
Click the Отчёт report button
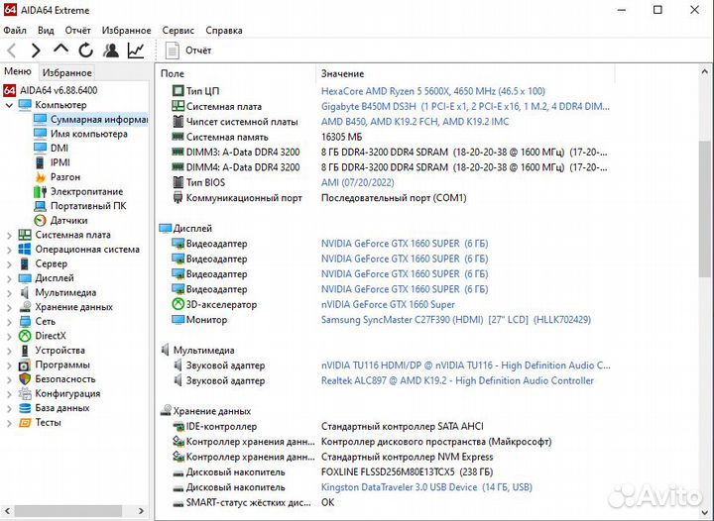[188, 51]
